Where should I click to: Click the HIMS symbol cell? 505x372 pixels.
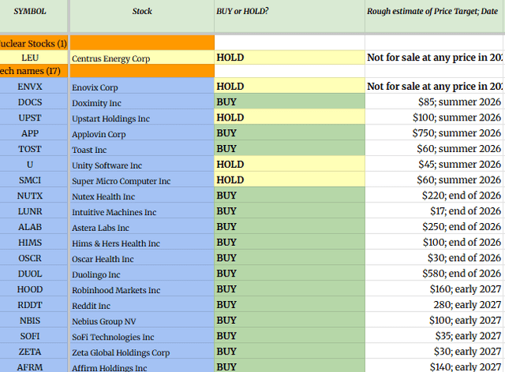[x=33, y=242]
